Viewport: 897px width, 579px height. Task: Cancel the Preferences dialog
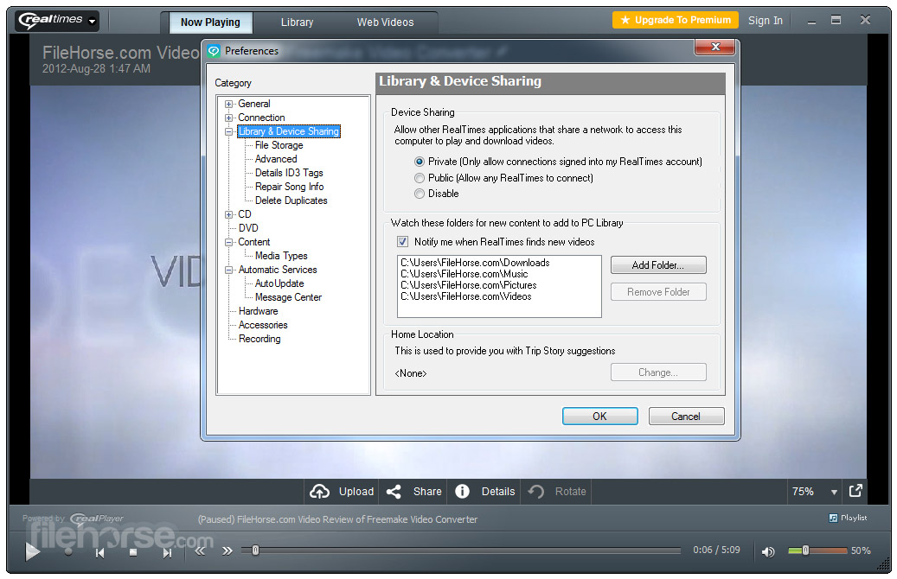686,417
